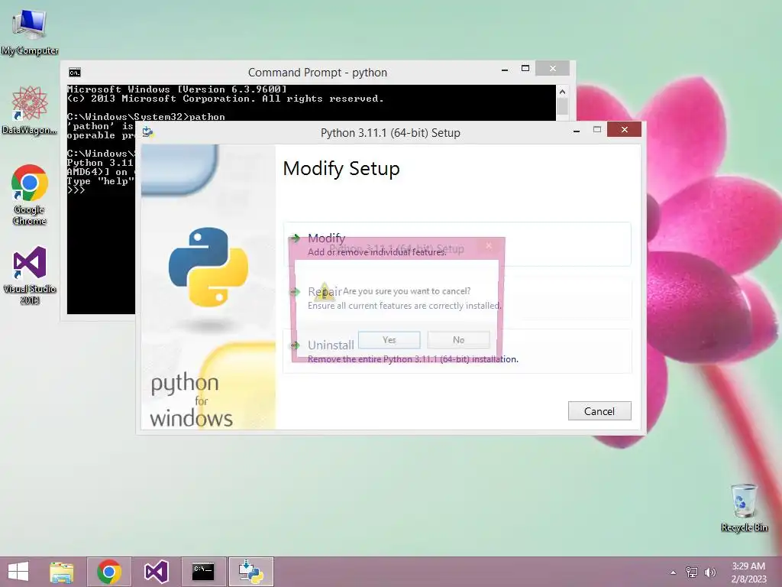Minimize the Command Prompt window

[505, 70]
